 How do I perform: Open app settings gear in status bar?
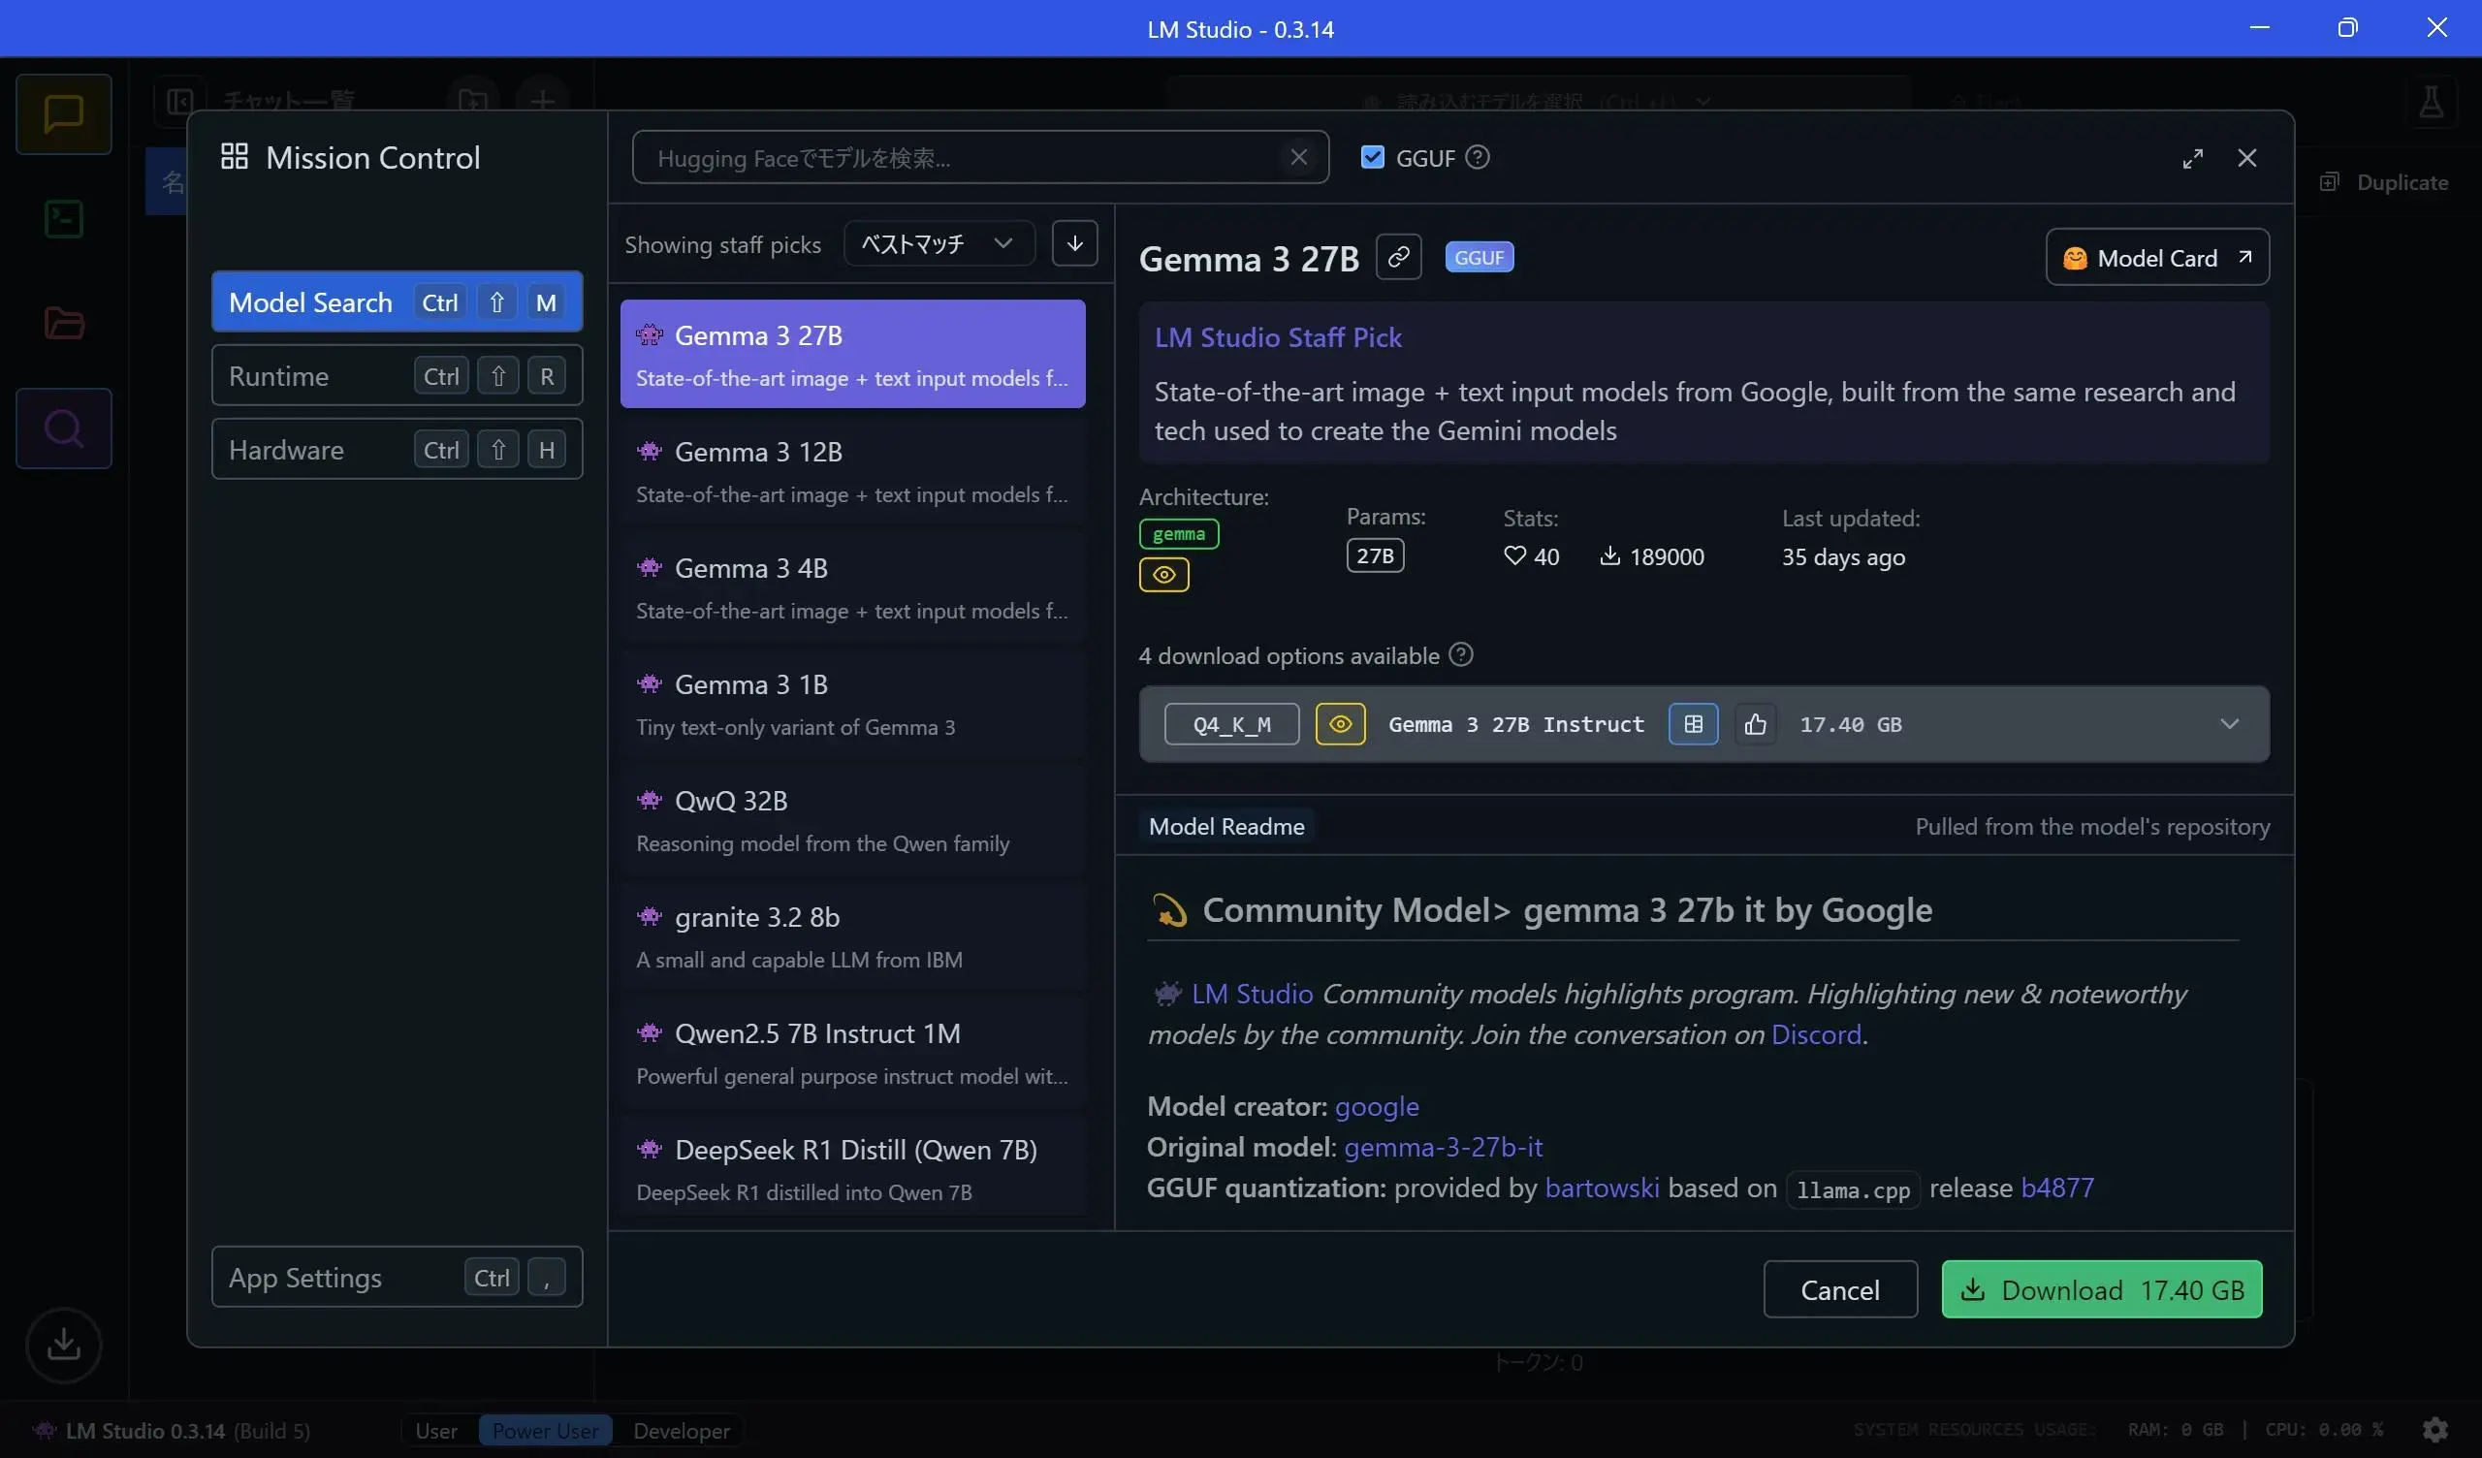pos(2435,1430)
